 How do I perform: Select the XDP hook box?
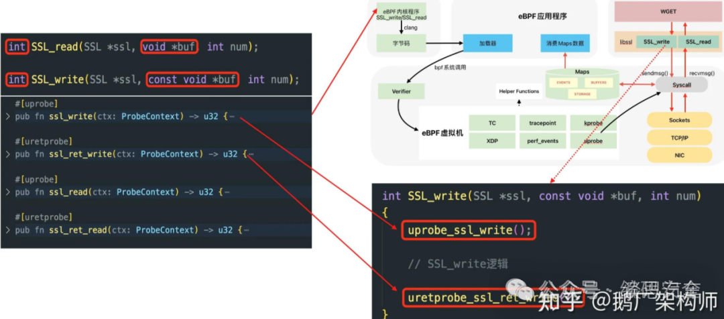491,142
